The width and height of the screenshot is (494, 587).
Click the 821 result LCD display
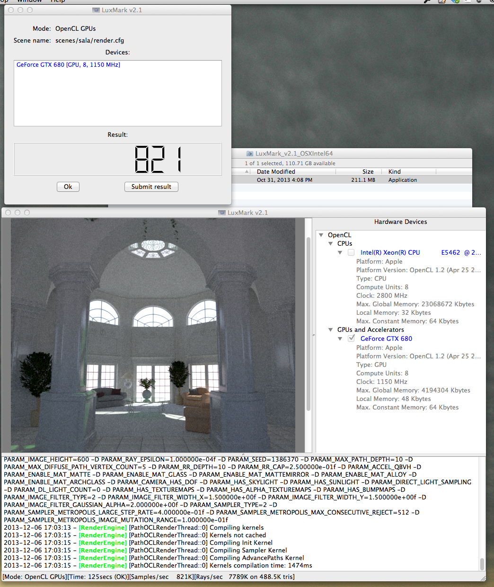pyautogui.click(x=118, y=159)
